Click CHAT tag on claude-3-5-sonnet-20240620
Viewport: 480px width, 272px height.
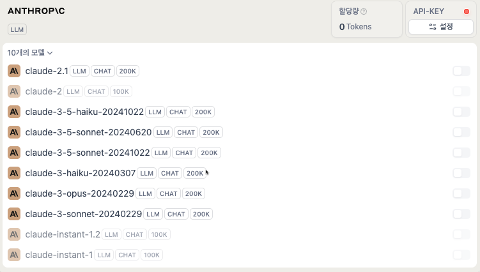click(x=186, y=132)
